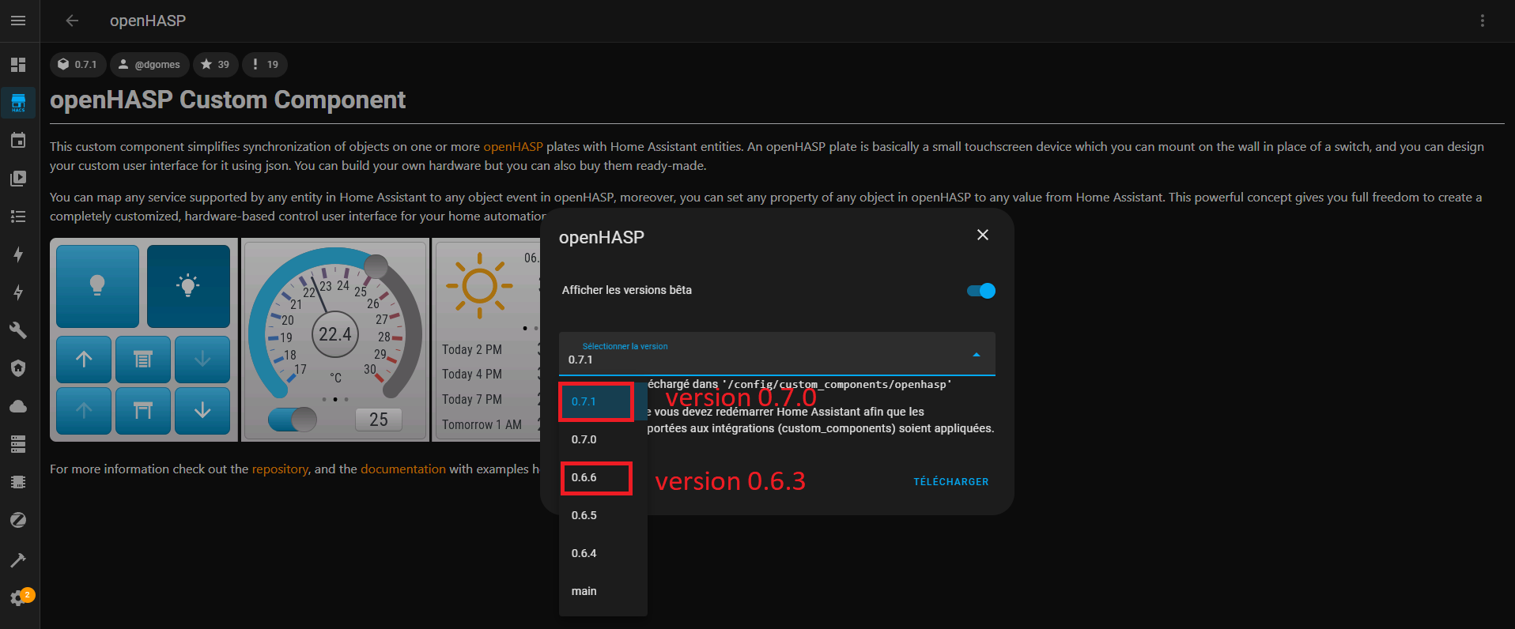Click the 39 stars chip
This screenshot has width=1515, height=629.
(x=216, y=65)
